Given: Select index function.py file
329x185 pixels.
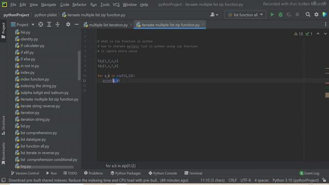Looking at the screenshot, I should click(34, 79).
